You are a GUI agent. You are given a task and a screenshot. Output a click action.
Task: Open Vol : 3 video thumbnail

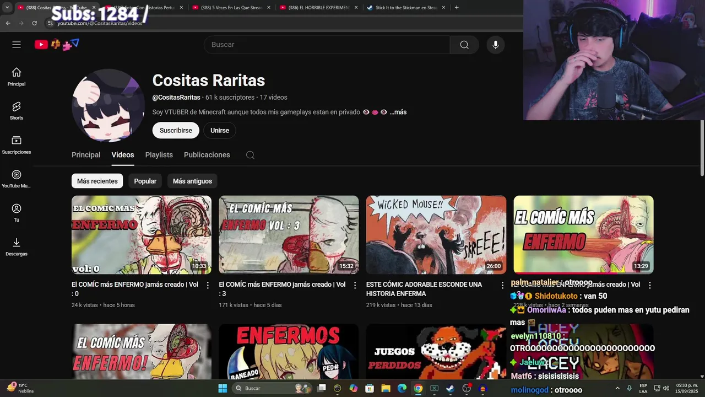click(x=289, y=235)
